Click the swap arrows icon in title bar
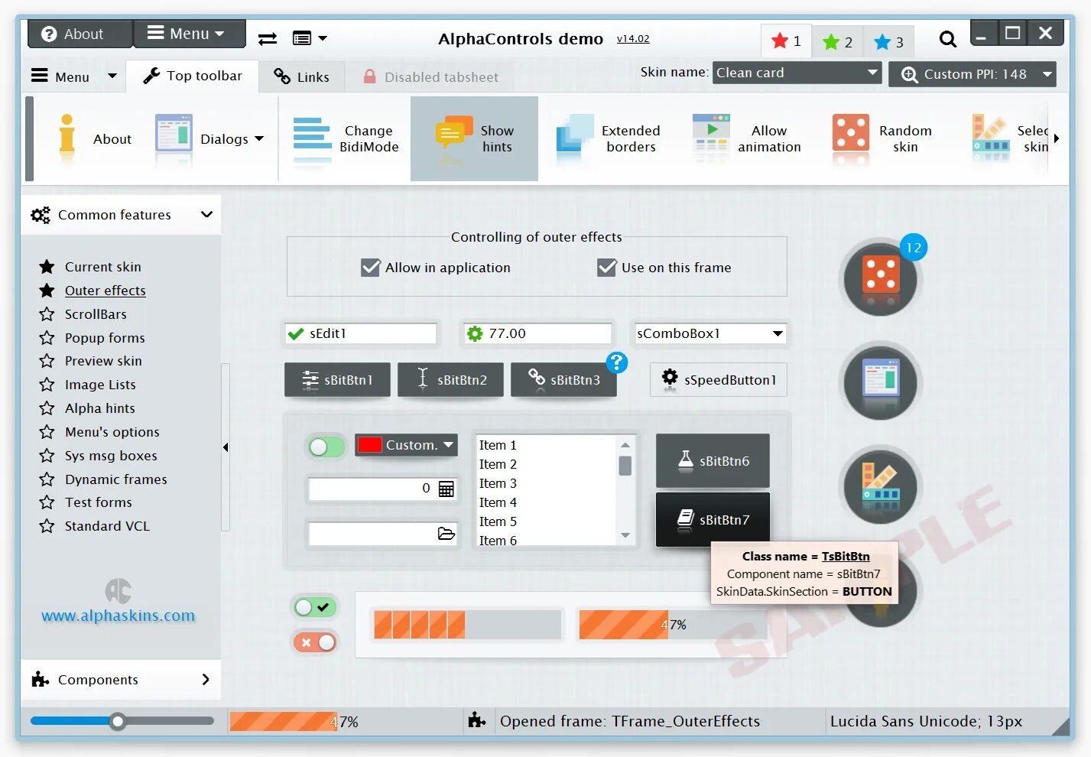 coord(268,38)
